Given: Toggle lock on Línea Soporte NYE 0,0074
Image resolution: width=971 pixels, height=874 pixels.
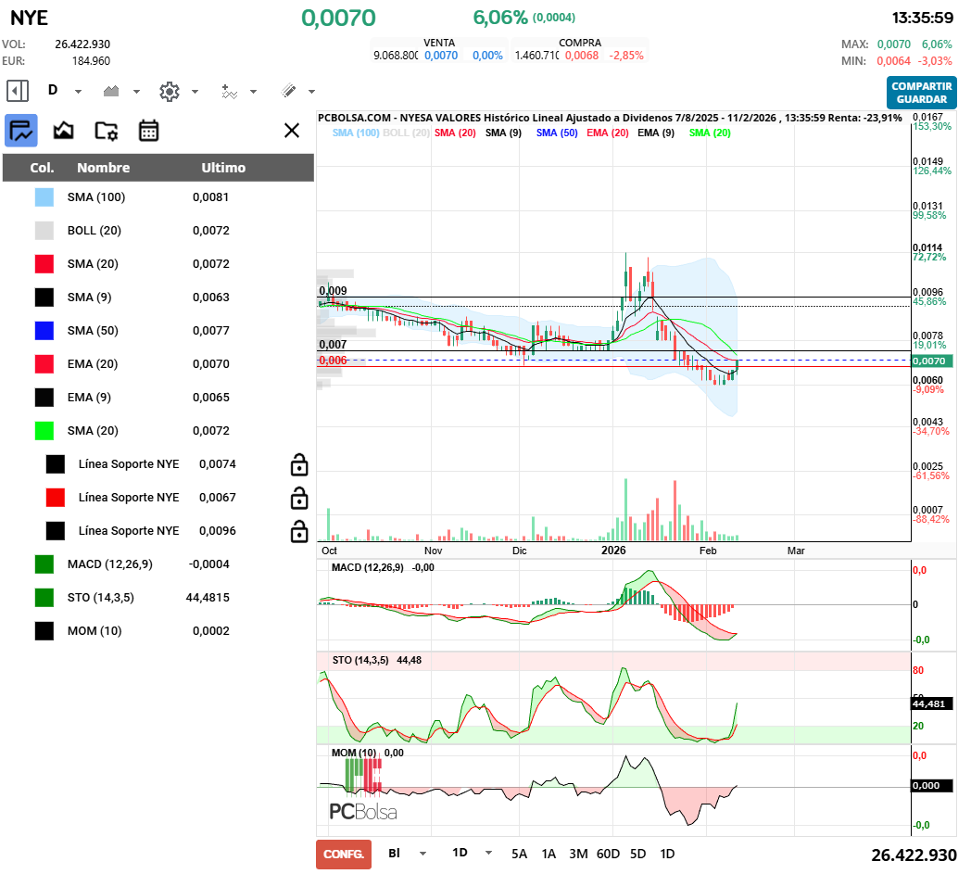Looking at the screenshot, I should 299,464.
